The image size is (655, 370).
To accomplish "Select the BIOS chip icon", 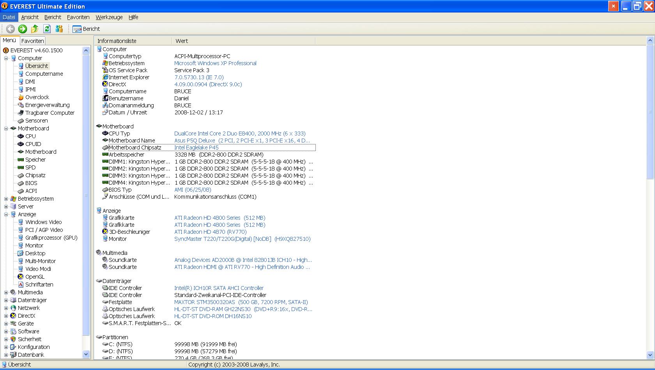I will click(21, 183).
